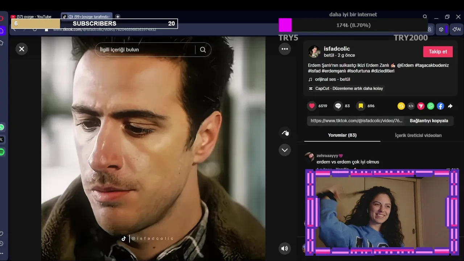
Task: Select the TikTok ovzge tarafından browser tab
Action: coord(87,17)
